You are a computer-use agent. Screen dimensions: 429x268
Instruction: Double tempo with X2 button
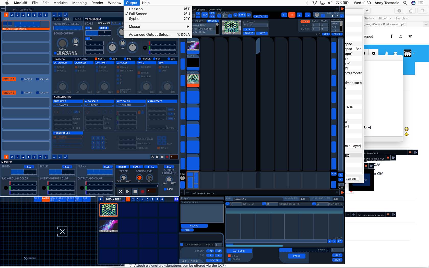212,16
